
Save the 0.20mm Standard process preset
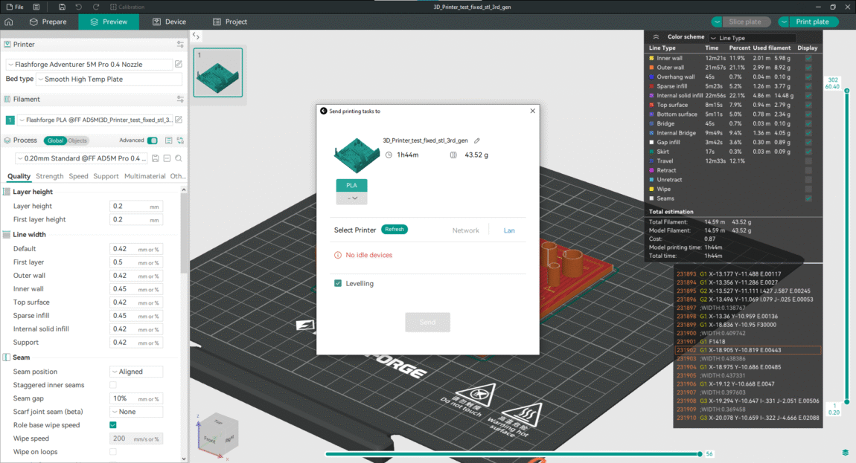(x=156, y=159)
